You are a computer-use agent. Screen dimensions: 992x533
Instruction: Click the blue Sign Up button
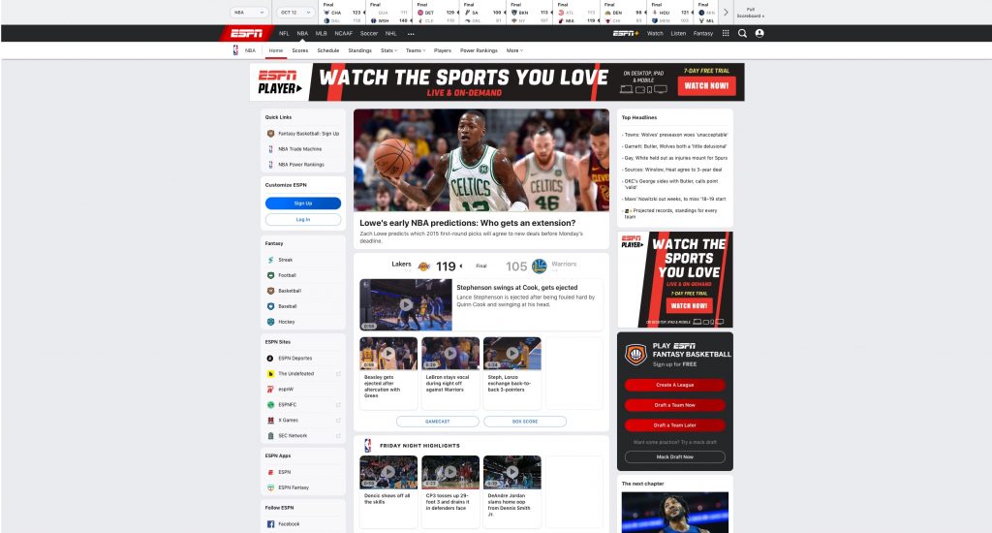coord(303,204)
